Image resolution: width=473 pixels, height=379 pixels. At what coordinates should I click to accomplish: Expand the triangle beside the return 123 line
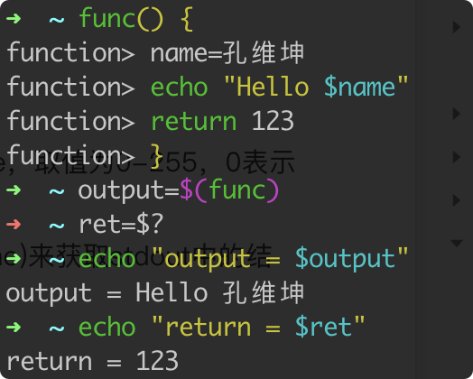coord(457,114)
